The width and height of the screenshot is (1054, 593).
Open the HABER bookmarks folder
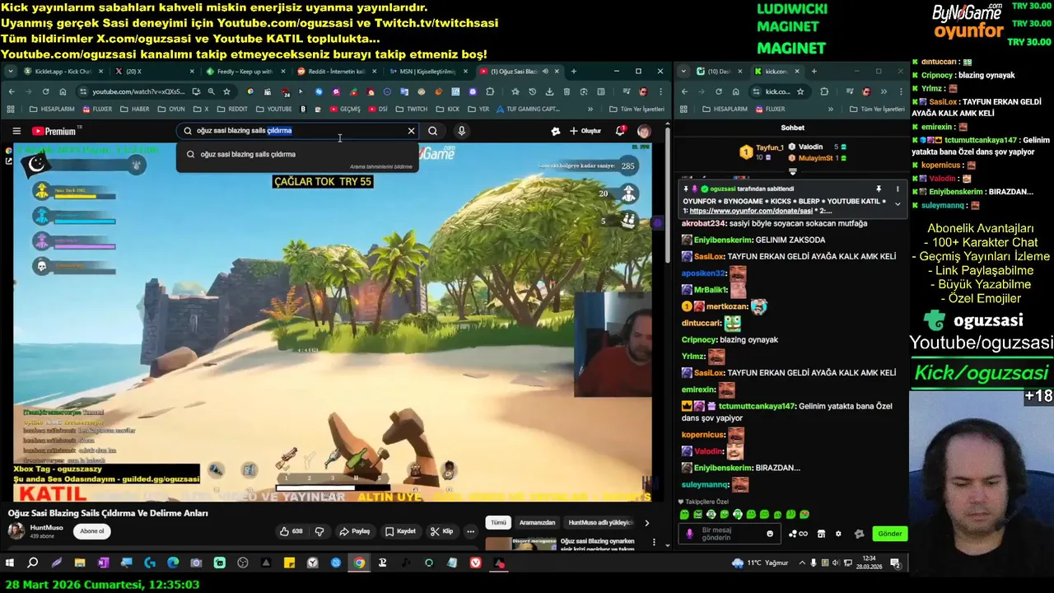coord(136,109)
